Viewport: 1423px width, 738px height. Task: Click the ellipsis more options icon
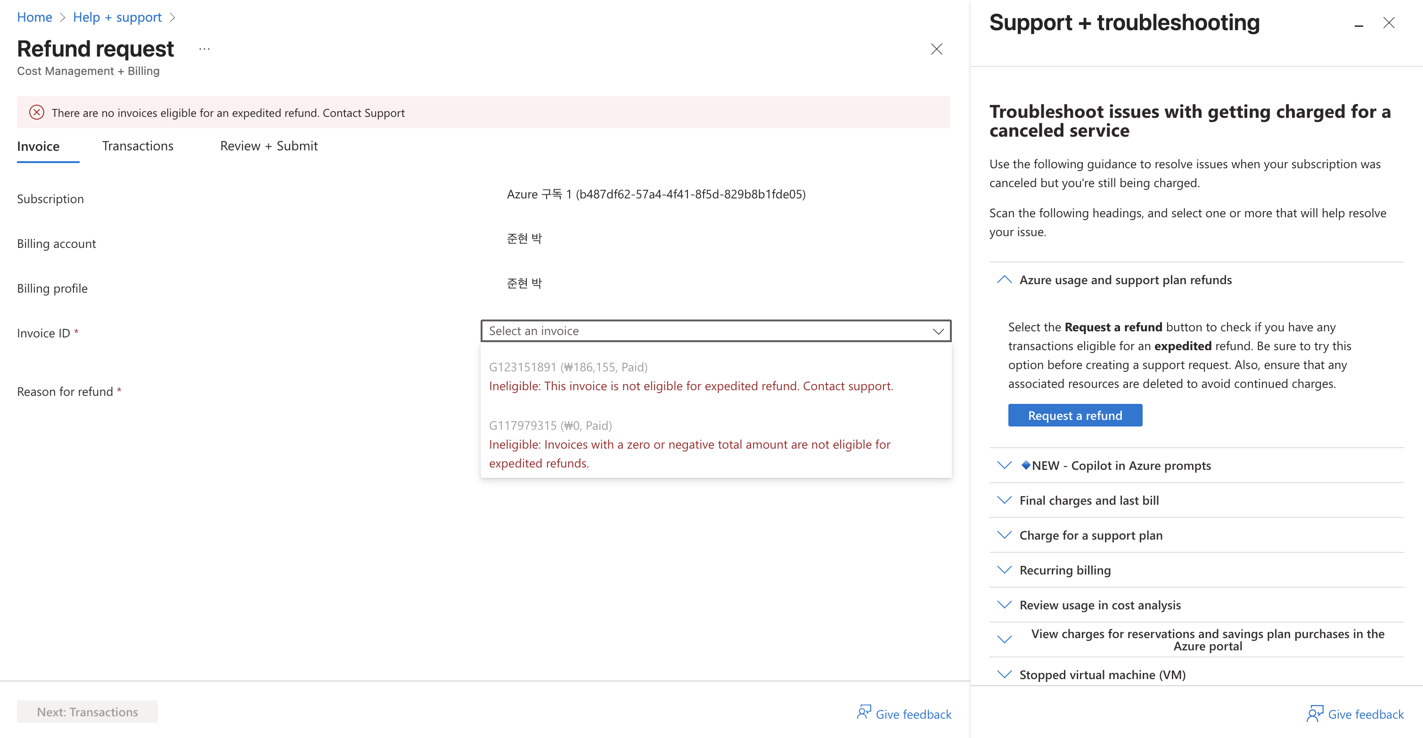204,49
